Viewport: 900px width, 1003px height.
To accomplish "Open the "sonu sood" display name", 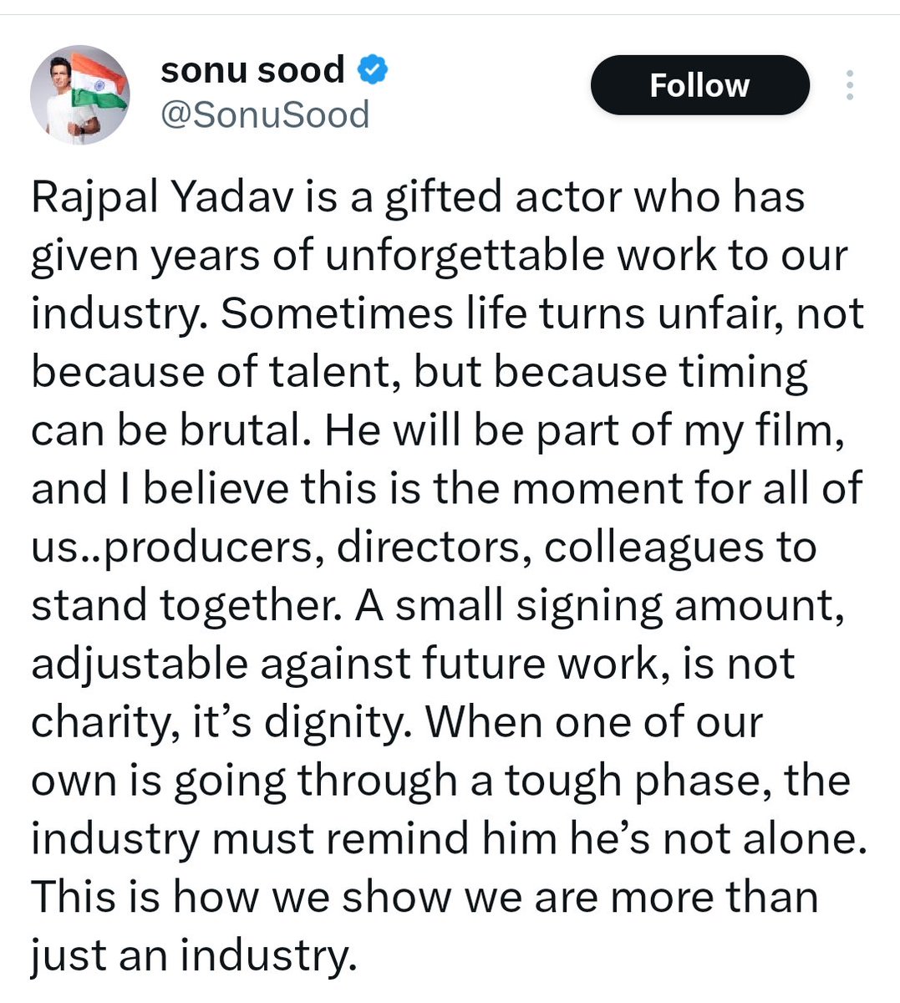I will coord(252,70).
